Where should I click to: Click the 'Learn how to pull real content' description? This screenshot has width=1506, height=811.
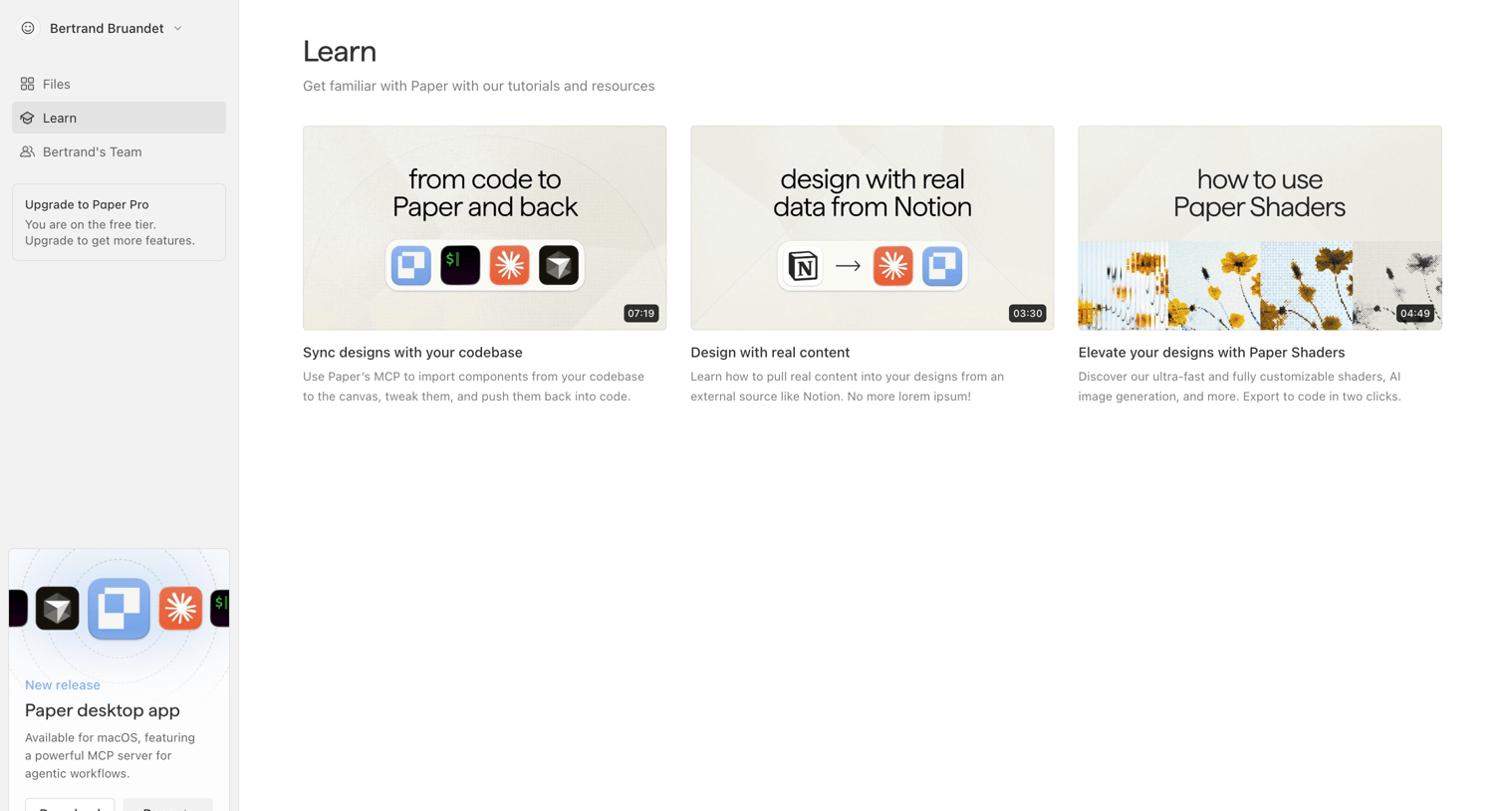[x=848, y=387]
